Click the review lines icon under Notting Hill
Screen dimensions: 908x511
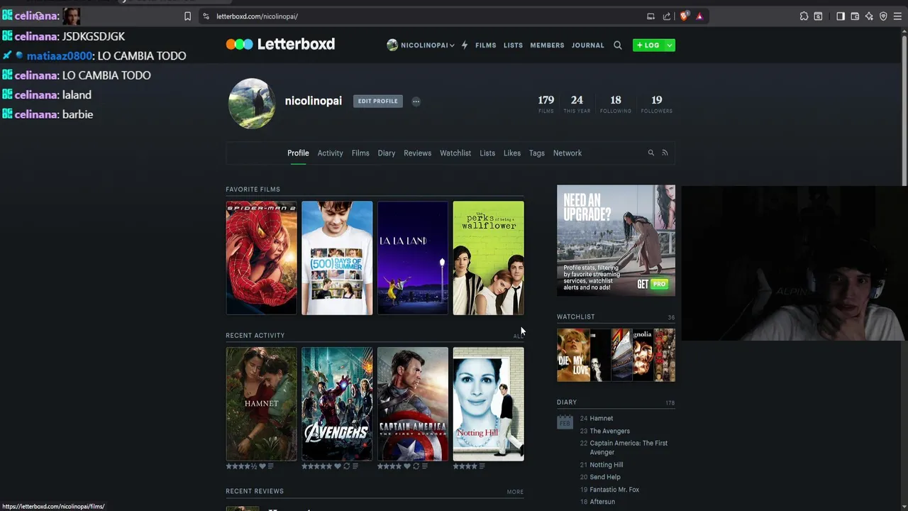(x=482, y=466)
